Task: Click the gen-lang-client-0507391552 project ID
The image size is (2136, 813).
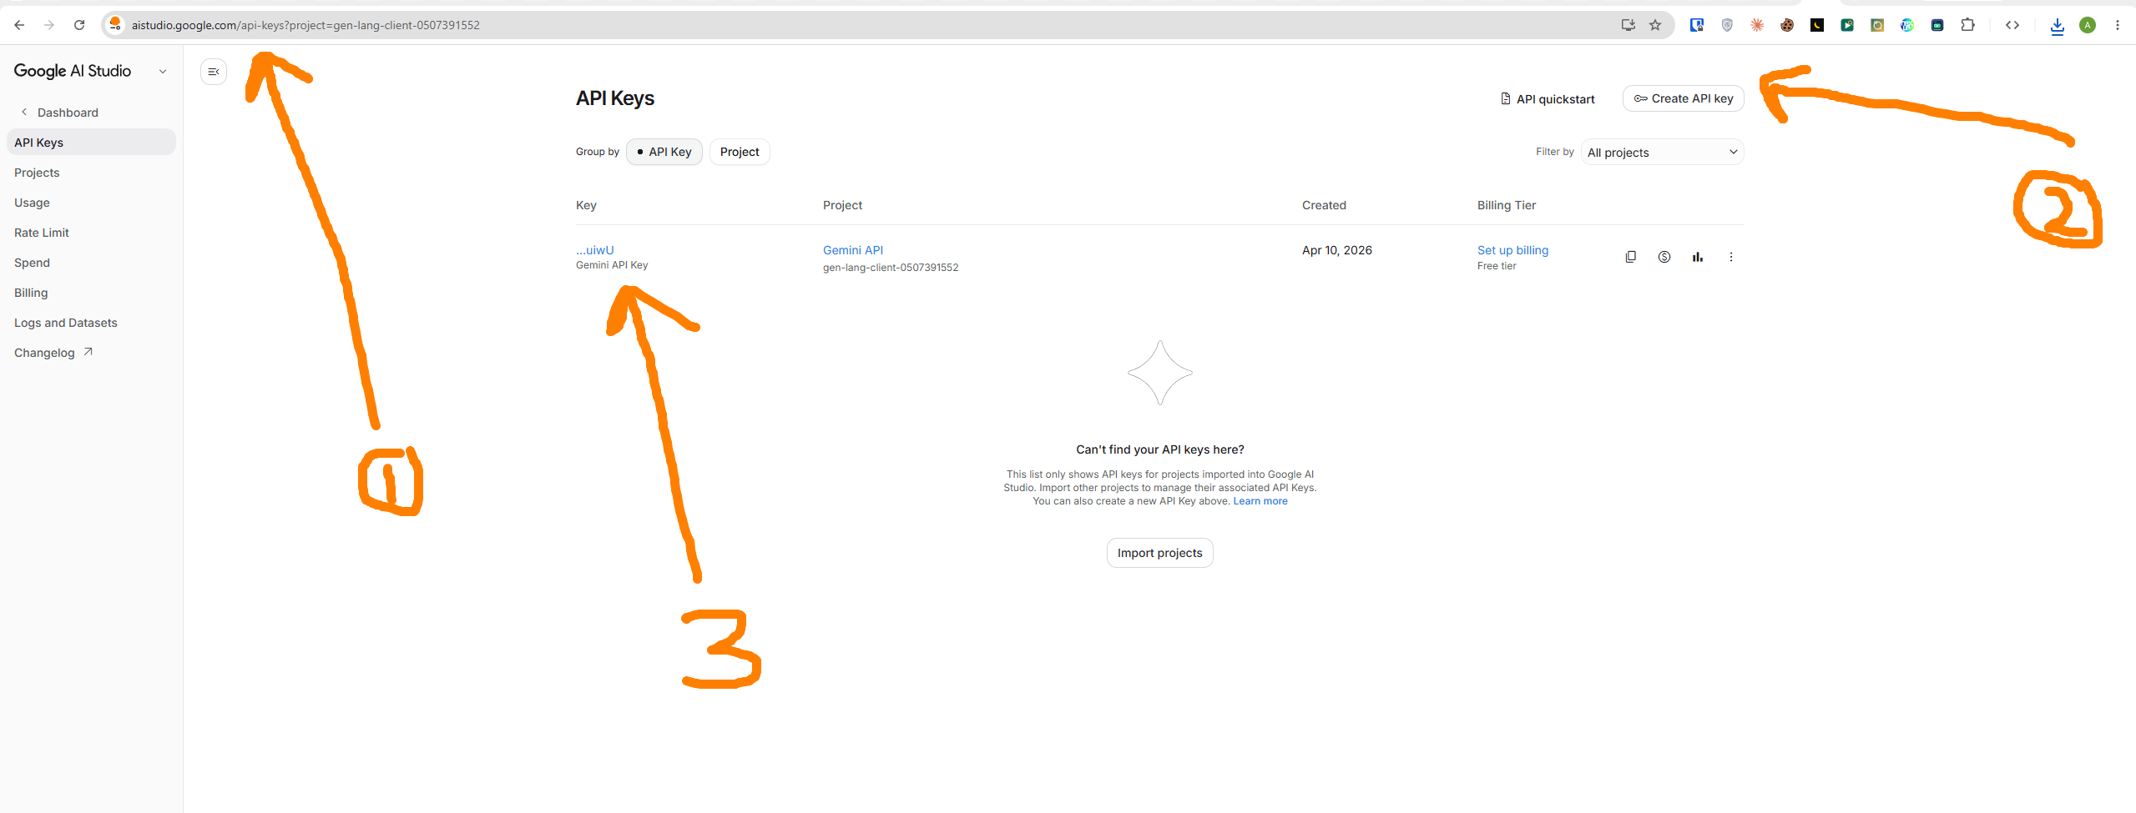Action: (891, 268)
